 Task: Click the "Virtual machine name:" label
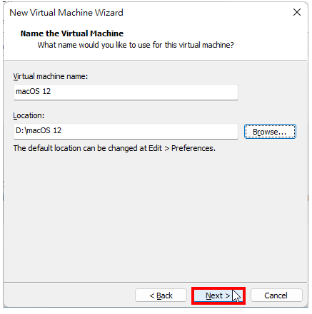pos(51,76)
